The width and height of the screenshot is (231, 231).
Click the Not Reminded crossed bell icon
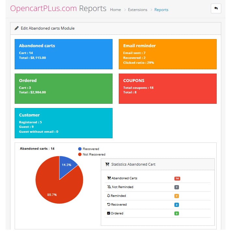109,187
